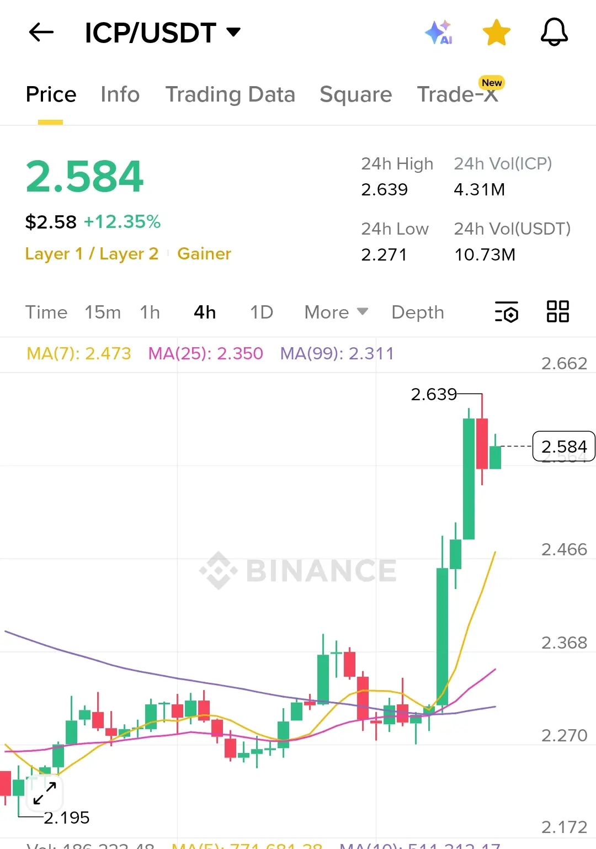
Task: Open the chart grid layout icon
Action: point(558,311)
